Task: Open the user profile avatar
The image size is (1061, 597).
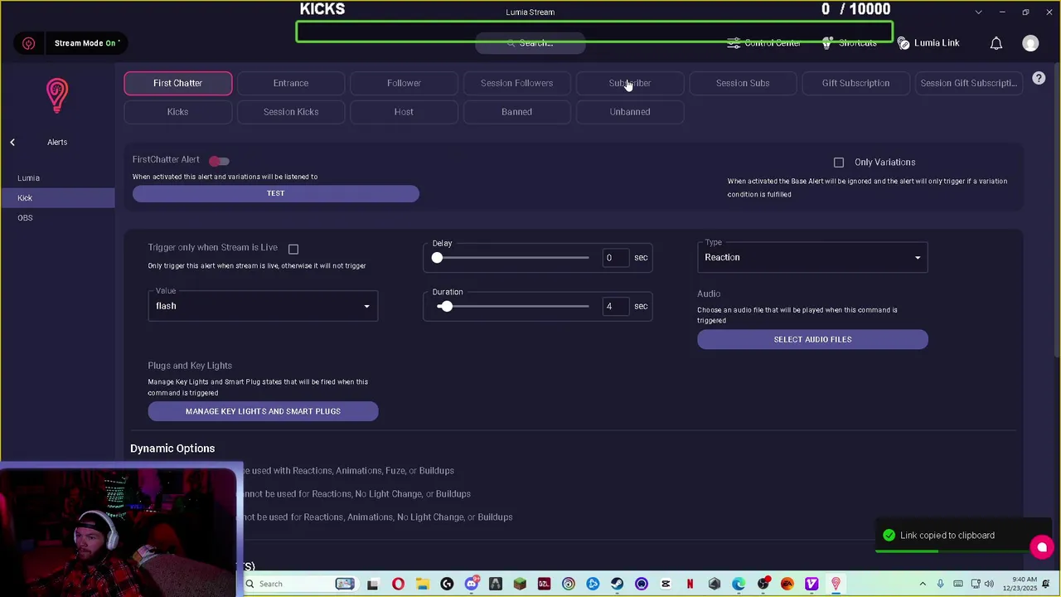Action: [1030, 43]
